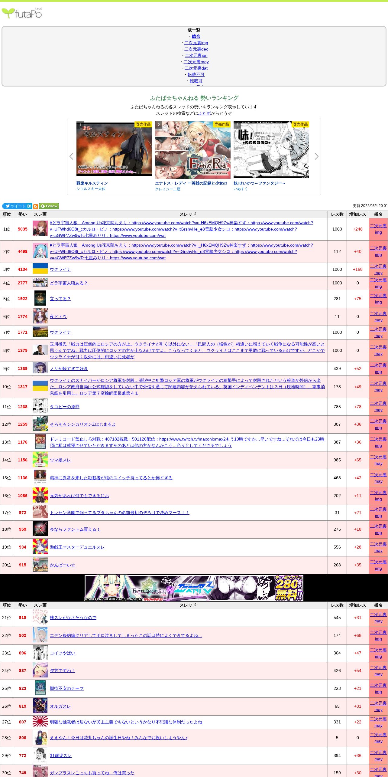Open 31歳児スレ thread link
The height and width of the screenshot is (777, 388).
[61, 756]
